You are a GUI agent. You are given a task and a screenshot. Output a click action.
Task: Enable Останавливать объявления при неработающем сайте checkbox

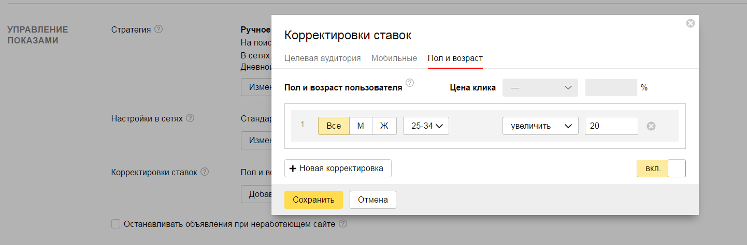(x=116, y=224)
